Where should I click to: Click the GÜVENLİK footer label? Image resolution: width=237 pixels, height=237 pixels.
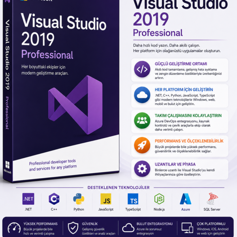(90, 224)
